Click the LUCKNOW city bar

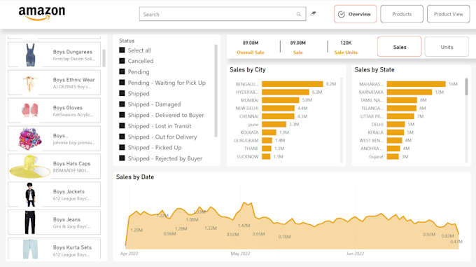[x=266, y=156]
